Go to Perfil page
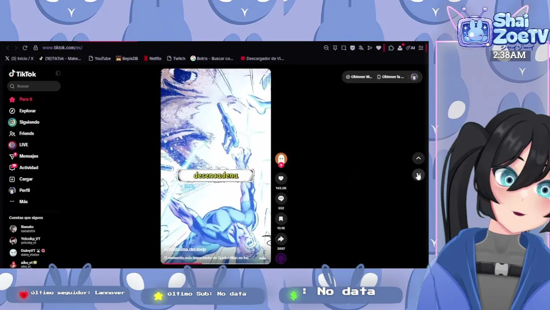This screenshot has height=310, width=550. coord(20,190)
